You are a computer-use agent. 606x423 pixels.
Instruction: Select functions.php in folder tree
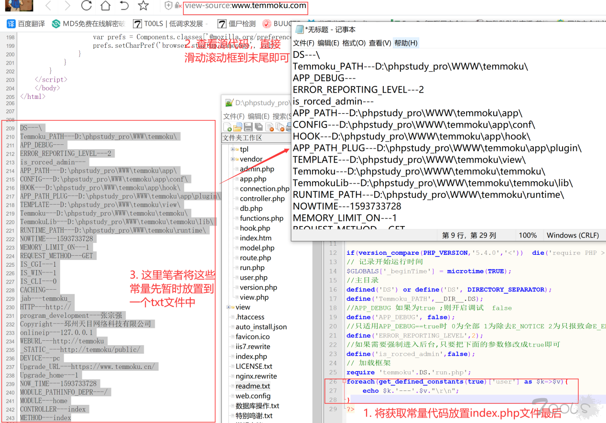(261, 218)
